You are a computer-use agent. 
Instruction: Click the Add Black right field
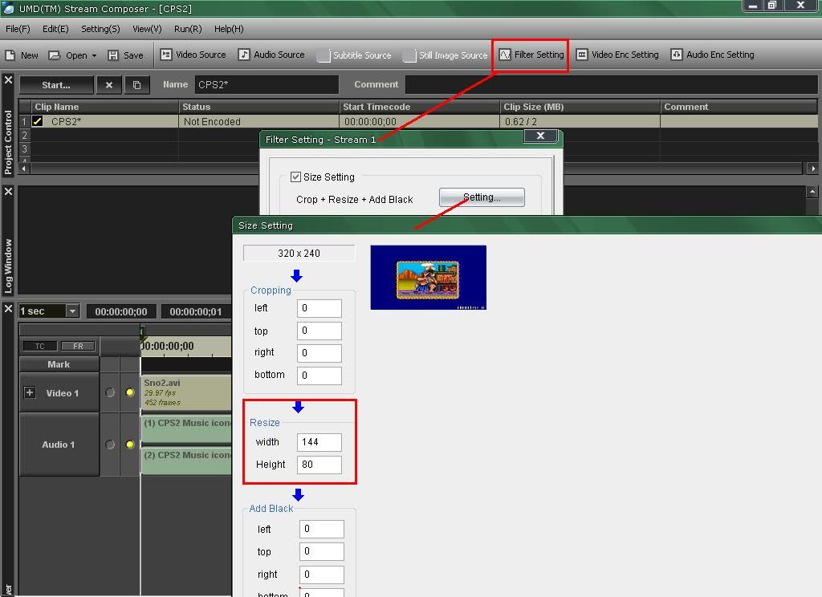pyautogui.click(x=322, y=575)
